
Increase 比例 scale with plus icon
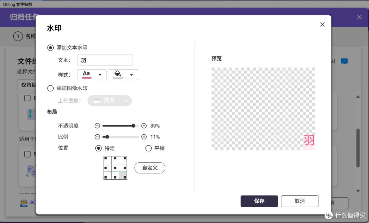pos(144,137)
